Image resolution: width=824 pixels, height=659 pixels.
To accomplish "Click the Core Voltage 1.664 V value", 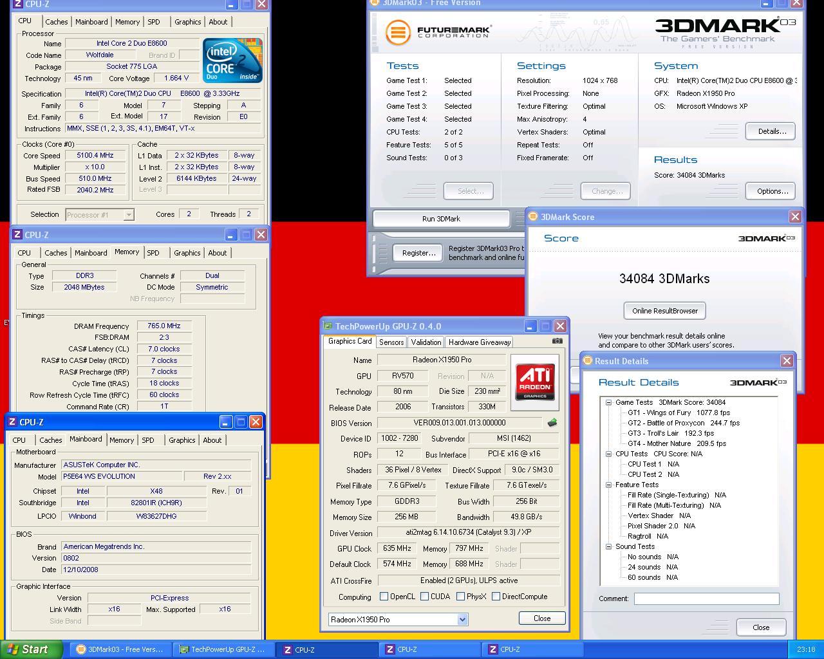I will (x=176, y=78).
